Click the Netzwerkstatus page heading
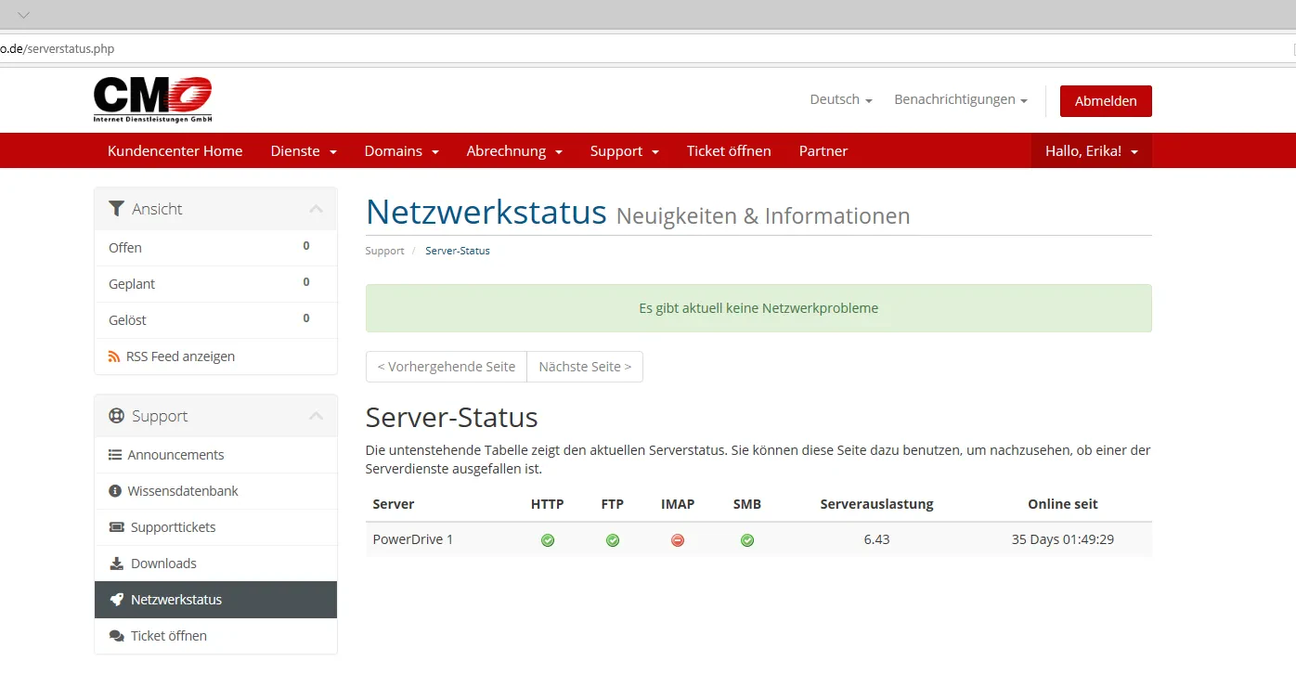 [486, 213]
